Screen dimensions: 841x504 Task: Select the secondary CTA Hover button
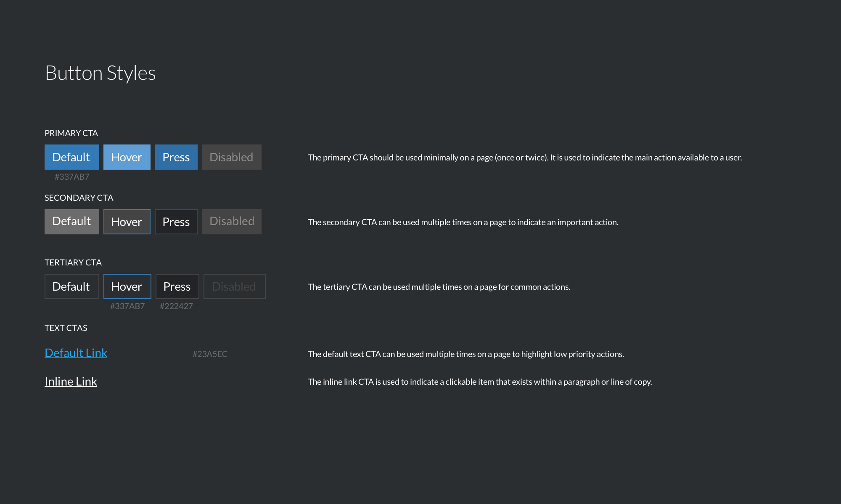click(x=127, y=222)
